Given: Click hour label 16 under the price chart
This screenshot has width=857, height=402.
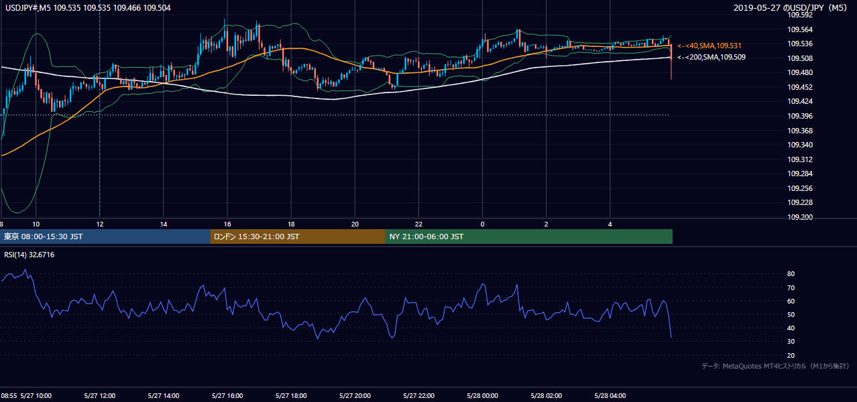Looking at the screenshot, I should pos(227,224).
